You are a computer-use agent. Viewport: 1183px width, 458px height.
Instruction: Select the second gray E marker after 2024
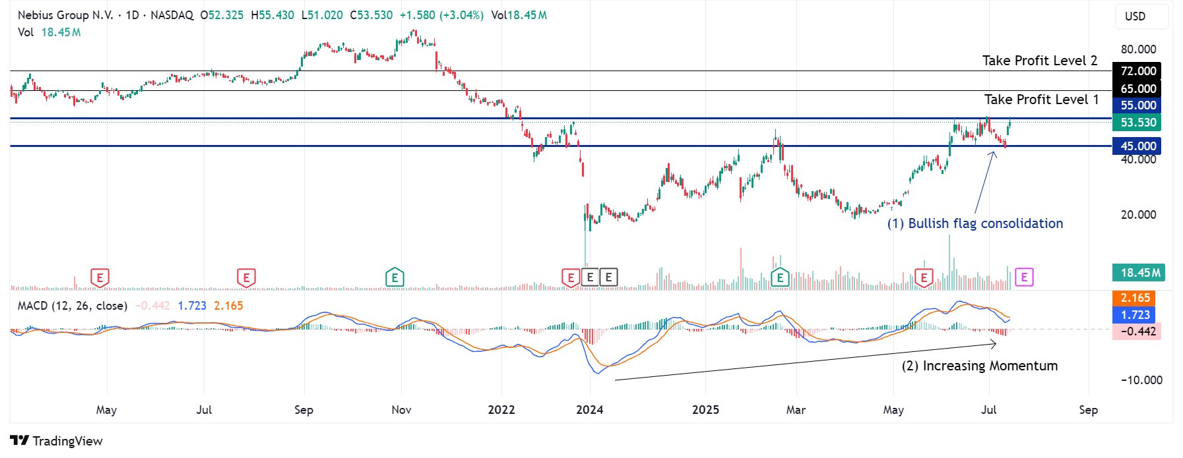608,277
